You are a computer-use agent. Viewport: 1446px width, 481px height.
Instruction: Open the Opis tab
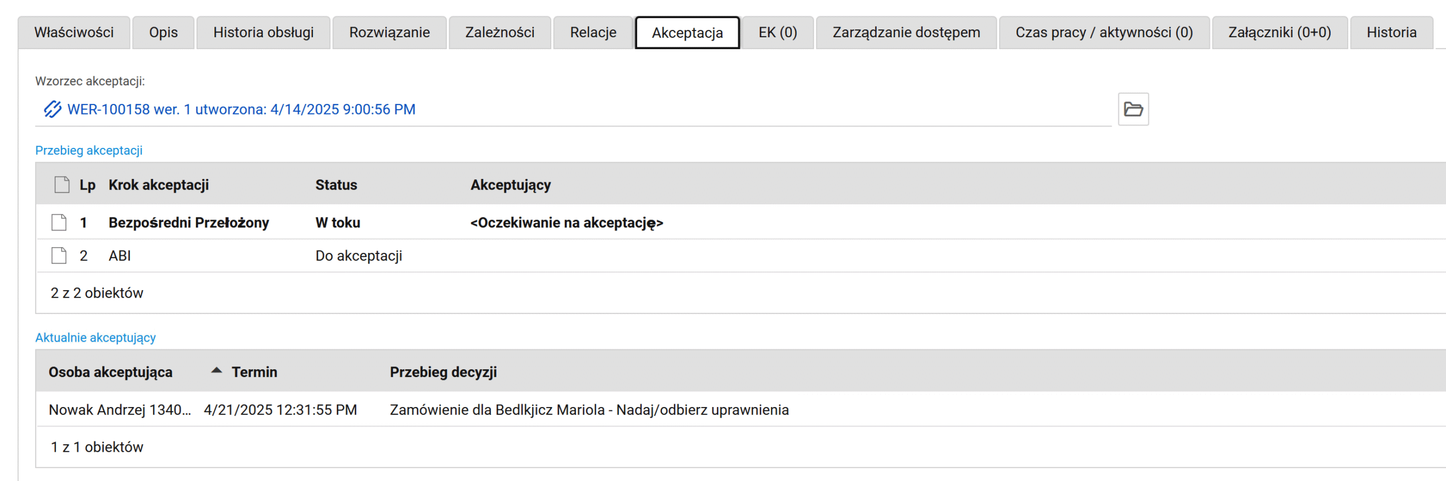(163, 33)
